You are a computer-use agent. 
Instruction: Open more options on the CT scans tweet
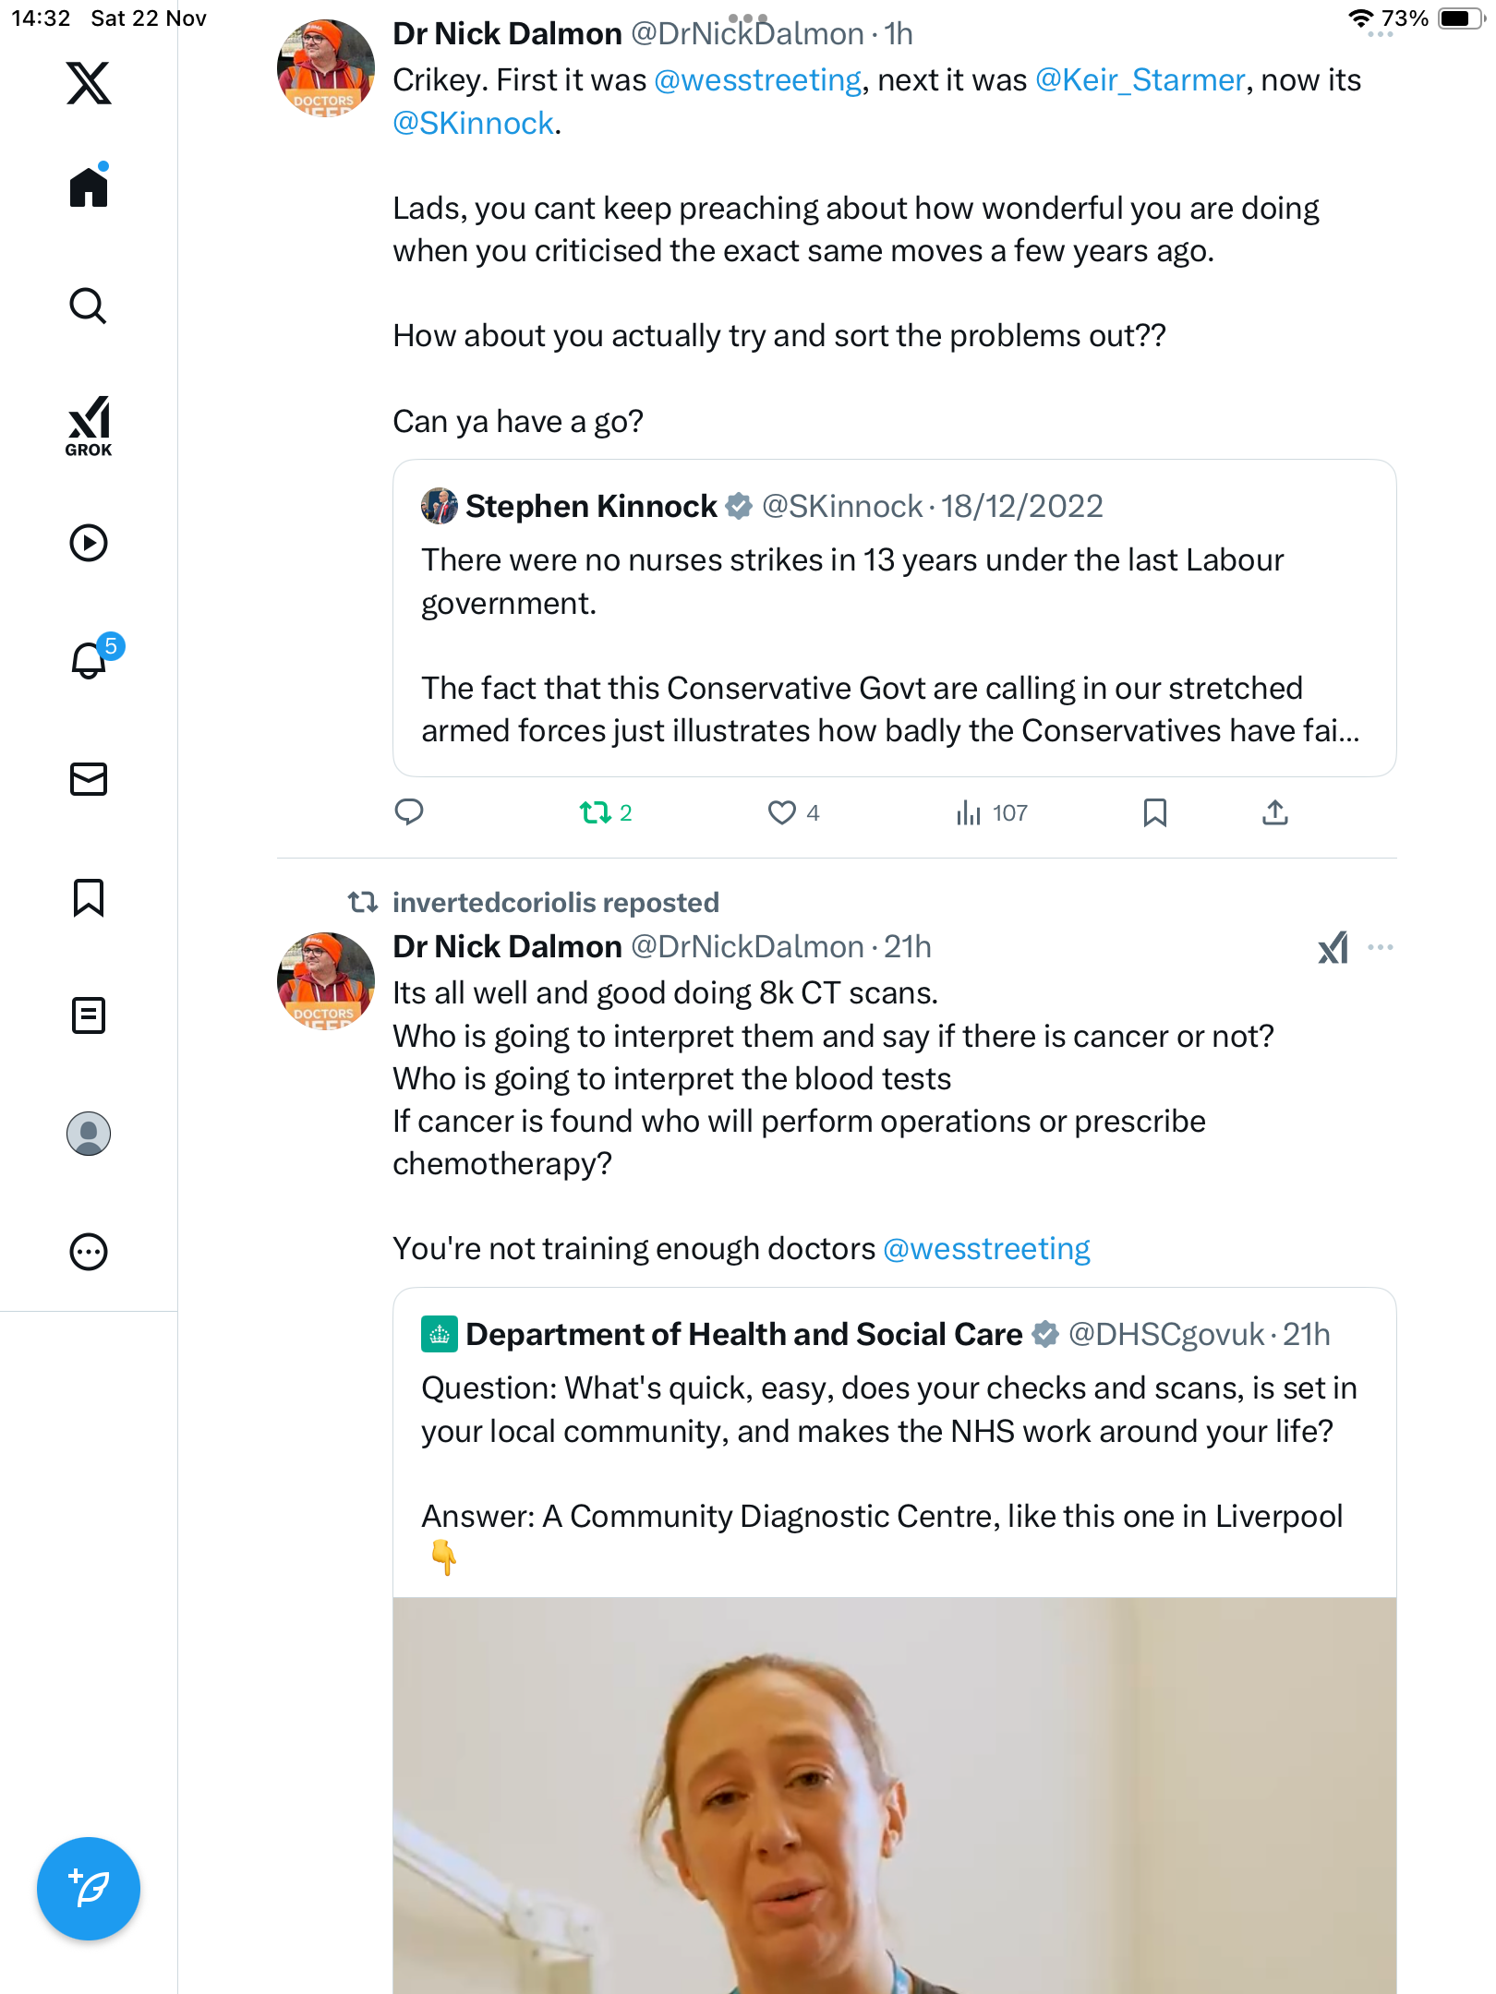click(x=1381, y=947)
